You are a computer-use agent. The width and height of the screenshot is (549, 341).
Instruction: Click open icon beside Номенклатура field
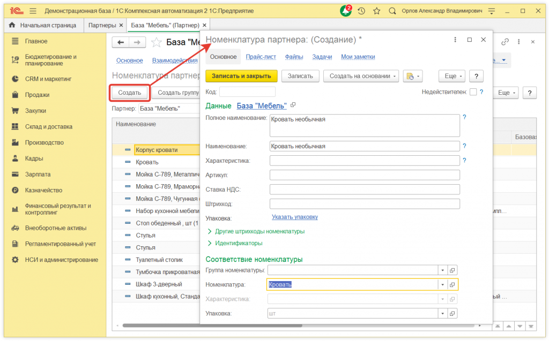tap(452, 285)
